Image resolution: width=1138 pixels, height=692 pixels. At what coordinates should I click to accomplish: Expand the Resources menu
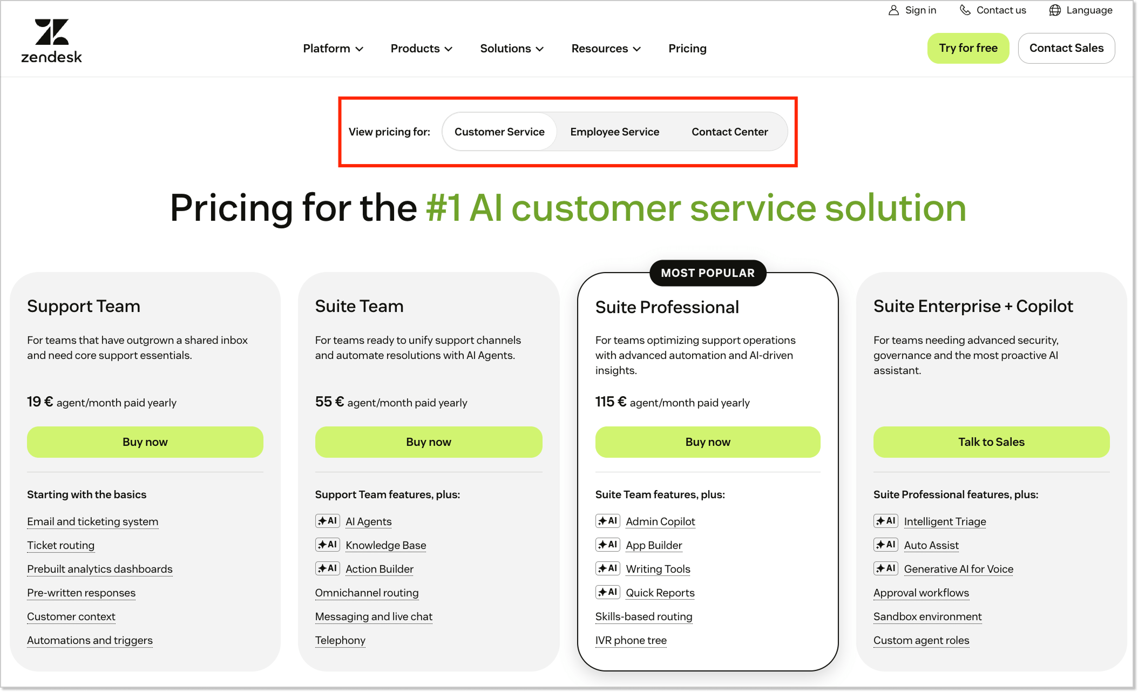pyautogui.click(x=606, y=49)
